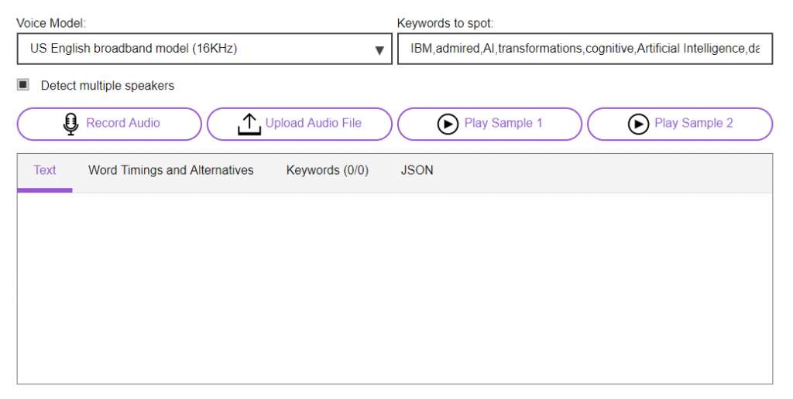Screen dimensions: 793x399
Task: Click the 'Voice Model:' label
Action: coord(51,23)
